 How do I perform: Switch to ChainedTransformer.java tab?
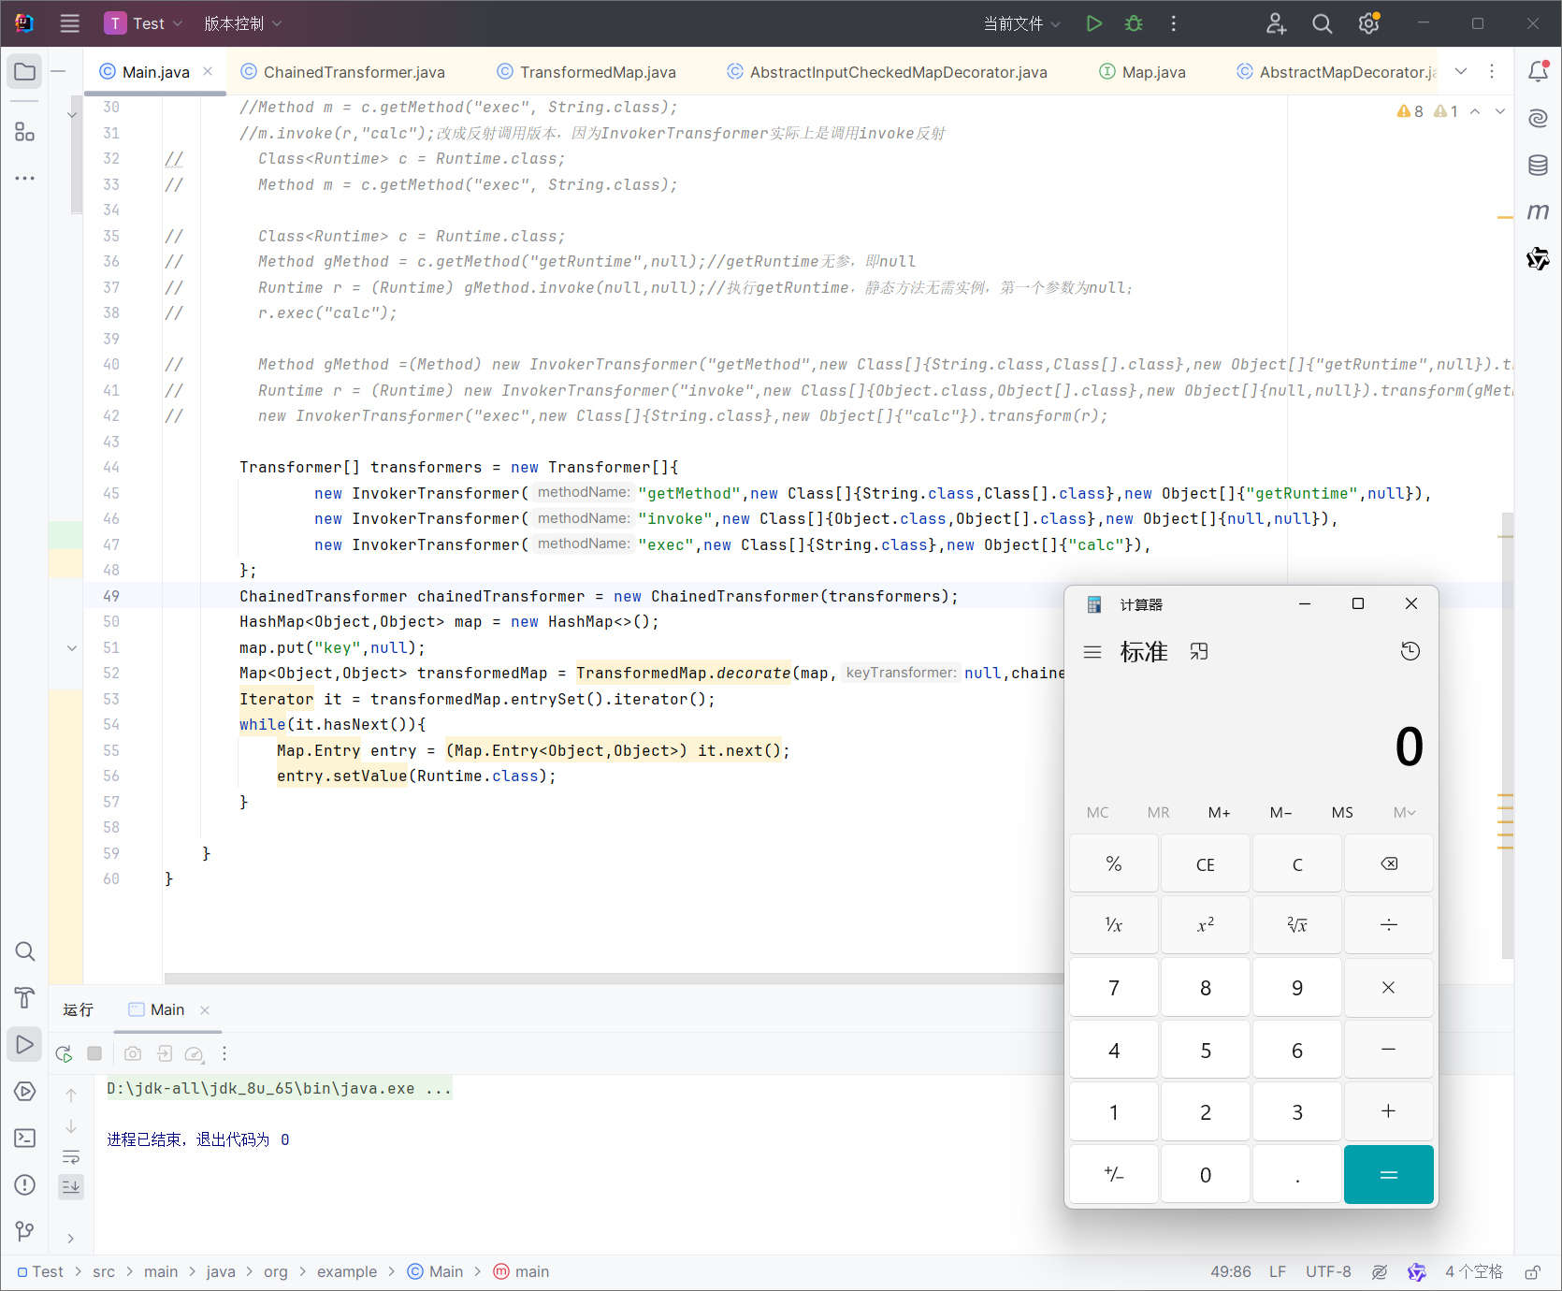343,72
